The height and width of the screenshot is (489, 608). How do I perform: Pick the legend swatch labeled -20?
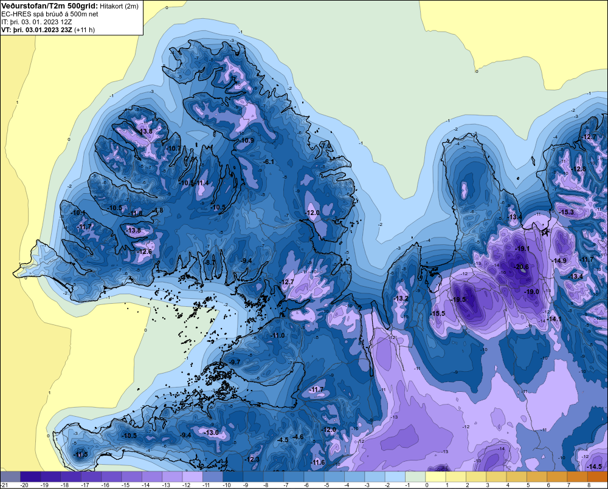click(30, 476)
